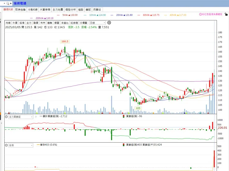Toggle the 撐壓 support-resistance button
Viewport: 229px width, 171px height.
coord(57,23)
